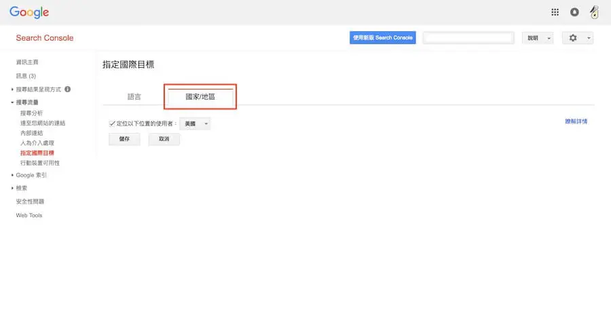
Task: Open 安全性問題 in the sidebar
Action: (30, 201)
